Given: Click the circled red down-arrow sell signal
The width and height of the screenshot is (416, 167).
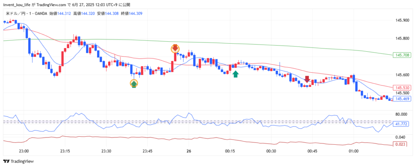Looking at the screenshot, I should (x=175, y=49).
